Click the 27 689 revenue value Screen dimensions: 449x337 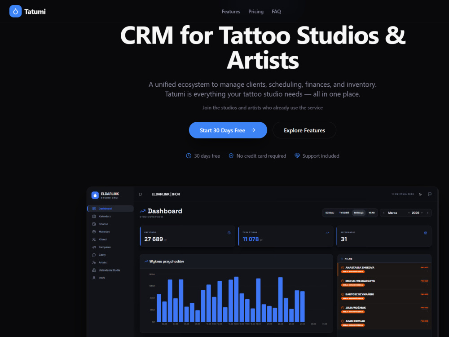[154, 239]
